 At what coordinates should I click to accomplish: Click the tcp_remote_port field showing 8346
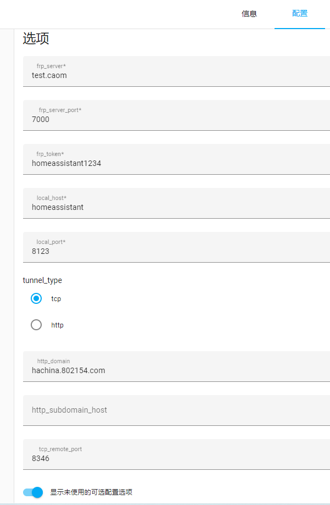176,458
